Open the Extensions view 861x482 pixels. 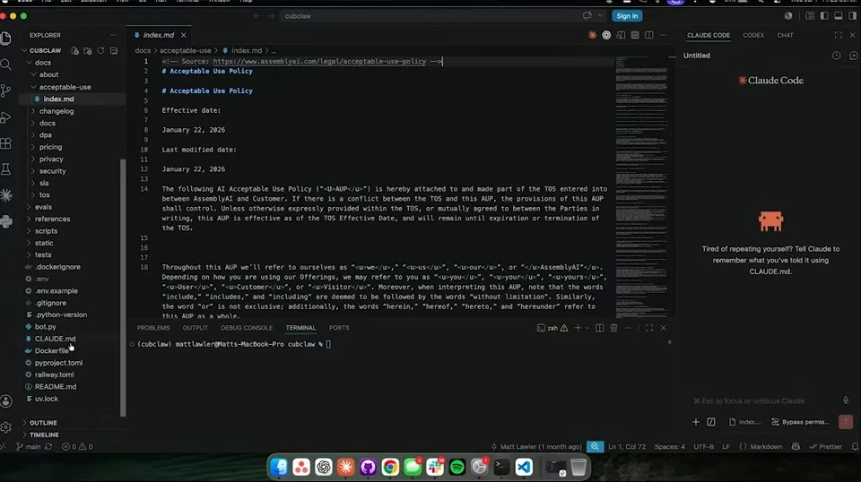click(x=6, y=143)
